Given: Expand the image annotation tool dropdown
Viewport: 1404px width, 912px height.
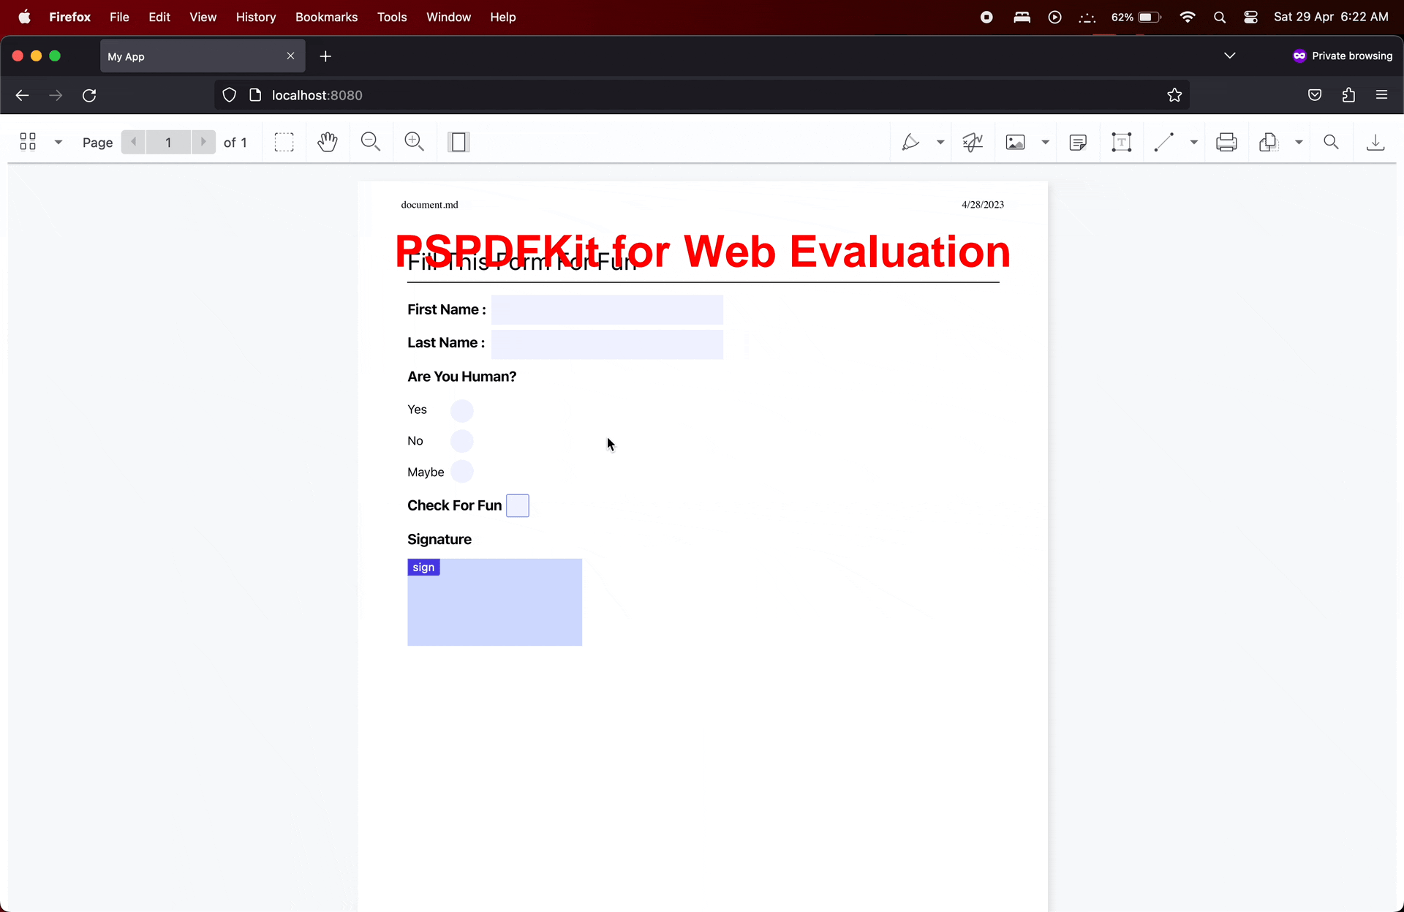Looking at the screenshot, I should [1044, 142].
